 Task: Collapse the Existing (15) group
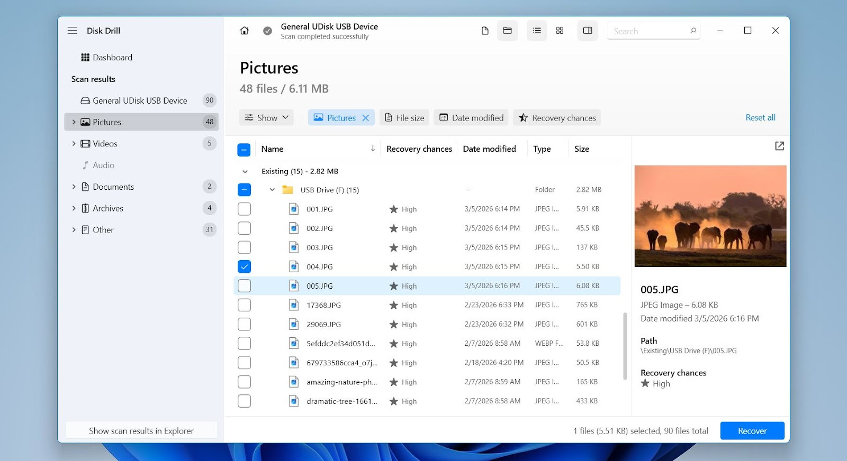pos(245,171)
